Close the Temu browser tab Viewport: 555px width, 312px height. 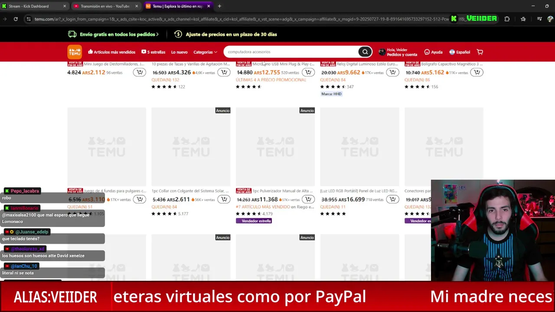(209, 6)
